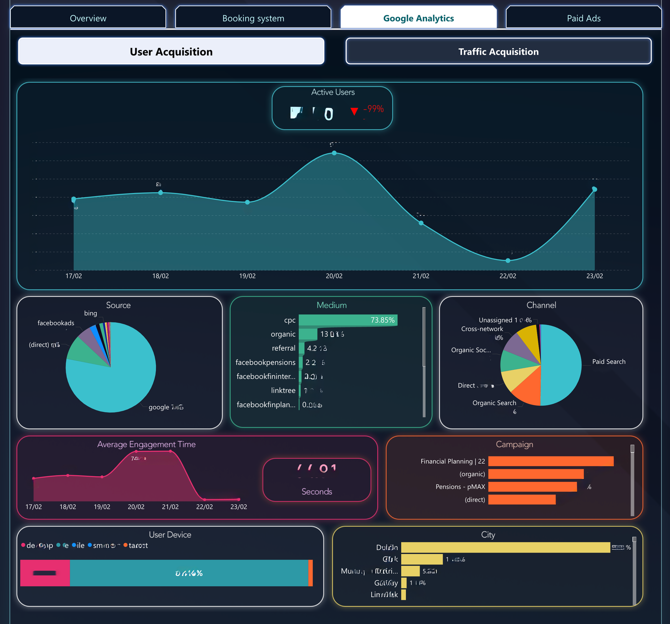Click the green Organic Social slice in Channel
Screen dimensions: 670x624
pyautogui.click(x=515, y=361)
